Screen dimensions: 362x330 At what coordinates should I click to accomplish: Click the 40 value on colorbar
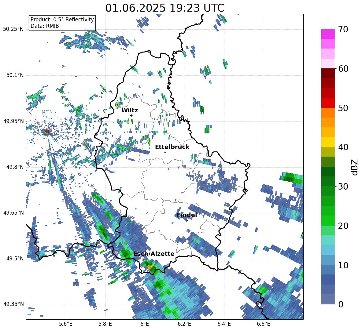click(343, 147)
